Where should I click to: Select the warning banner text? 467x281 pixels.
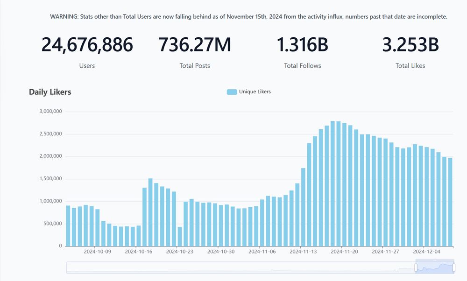[x=249, y=16]
